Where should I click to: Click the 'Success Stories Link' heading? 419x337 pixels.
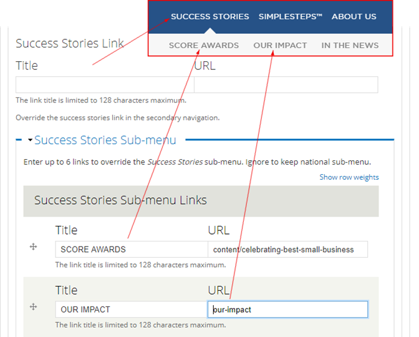(69, 43)
